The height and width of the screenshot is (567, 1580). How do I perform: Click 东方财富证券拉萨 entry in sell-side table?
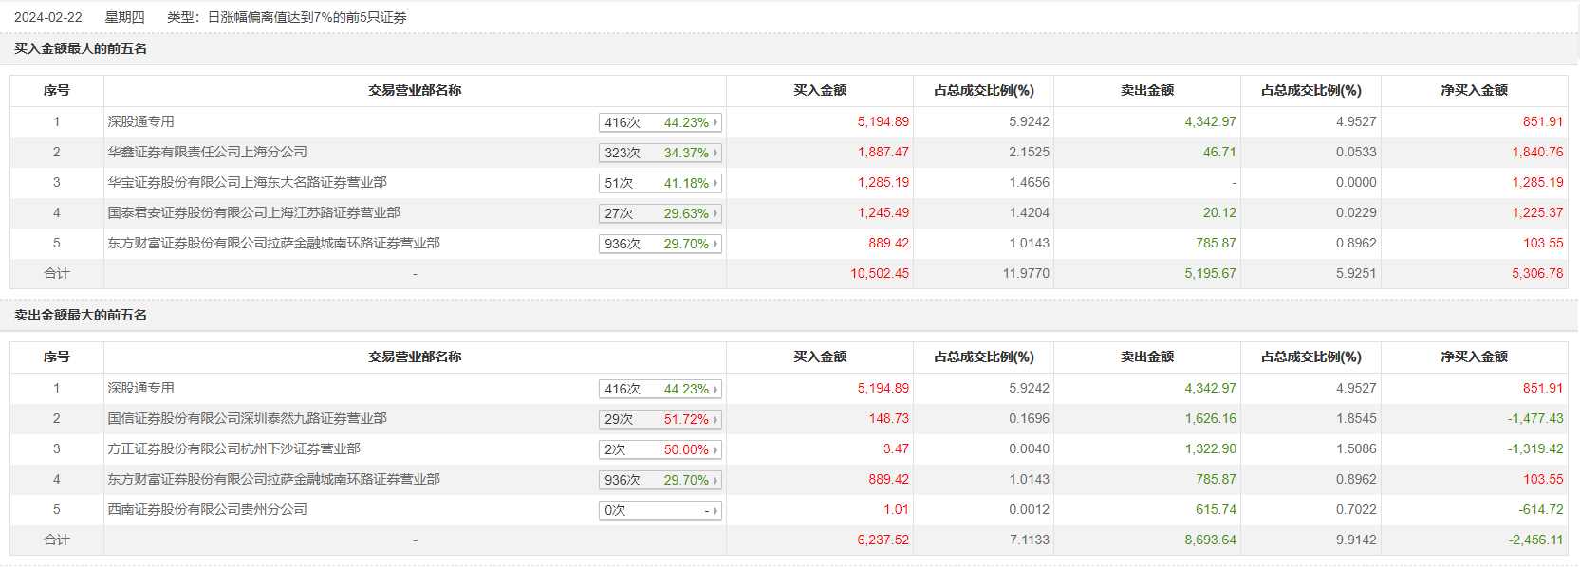(273, 479)
